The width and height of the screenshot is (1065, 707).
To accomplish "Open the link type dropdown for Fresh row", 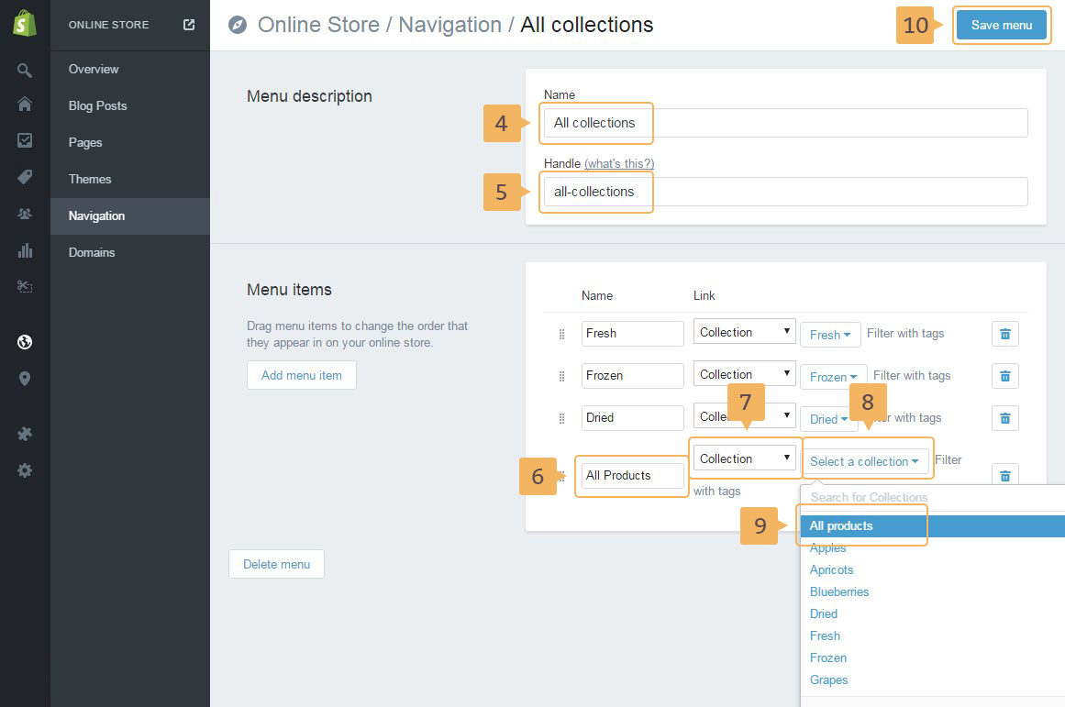I will coord(744,332).
